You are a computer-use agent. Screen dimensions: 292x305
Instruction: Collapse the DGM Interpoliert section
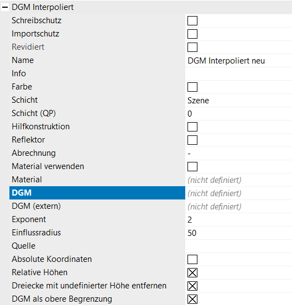(x=5, y=7)
